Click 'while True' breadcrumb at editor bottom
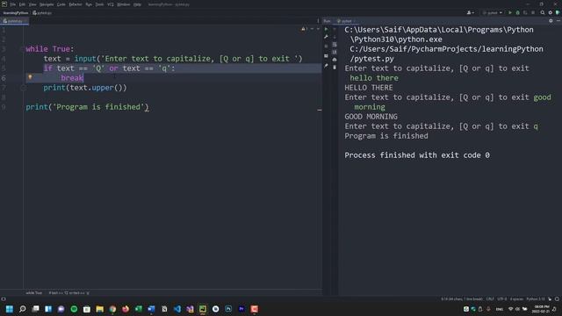This screenshot has width=562, height=316. (34, 292)
